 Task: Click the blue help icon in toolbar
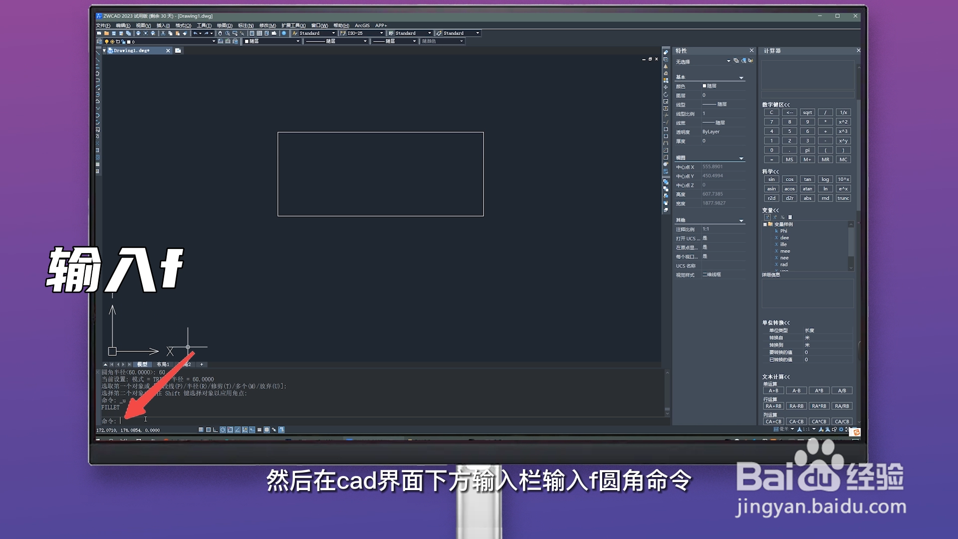click(x=284, y=33)
